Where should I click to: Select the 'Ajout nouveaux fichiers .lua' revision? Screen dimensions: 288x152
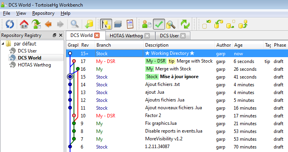(177, 108)
